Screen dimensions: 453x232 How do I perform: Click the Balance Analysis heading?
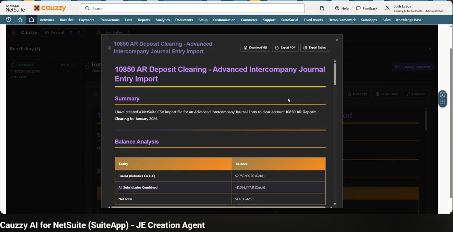click(x=137, y=142)
